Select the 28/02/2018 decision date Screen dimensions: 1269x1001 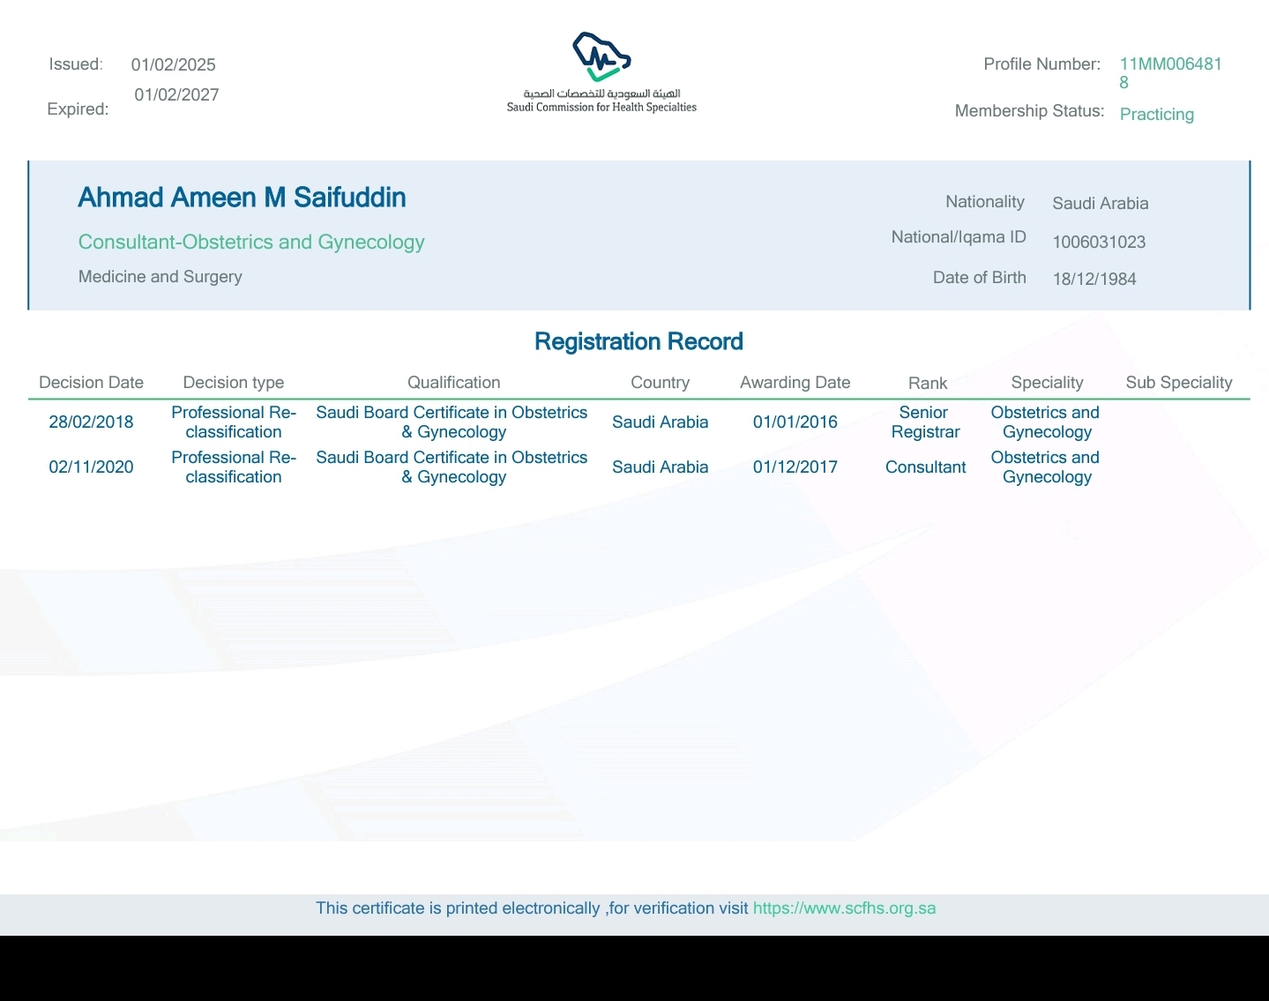coord(91,422)
